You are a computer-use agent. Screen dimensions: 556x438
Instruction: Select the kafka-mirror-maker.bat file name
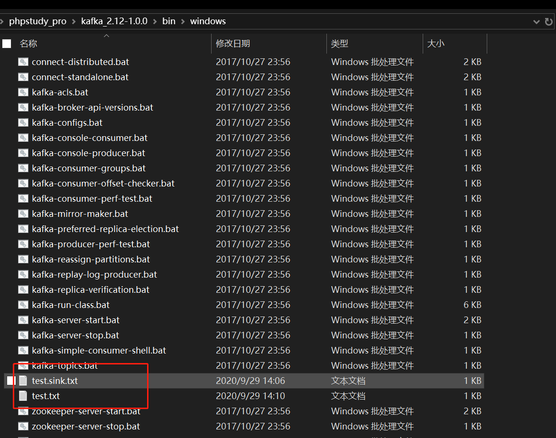[x=80, y=214]
